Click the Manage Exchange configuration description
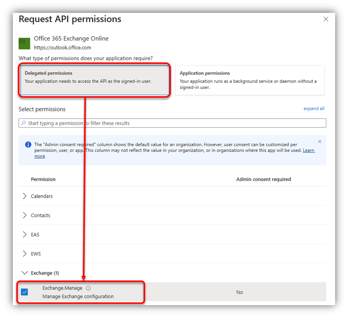Image resolution: width=348 pixels, height=318 pixels. coord(78,296)
